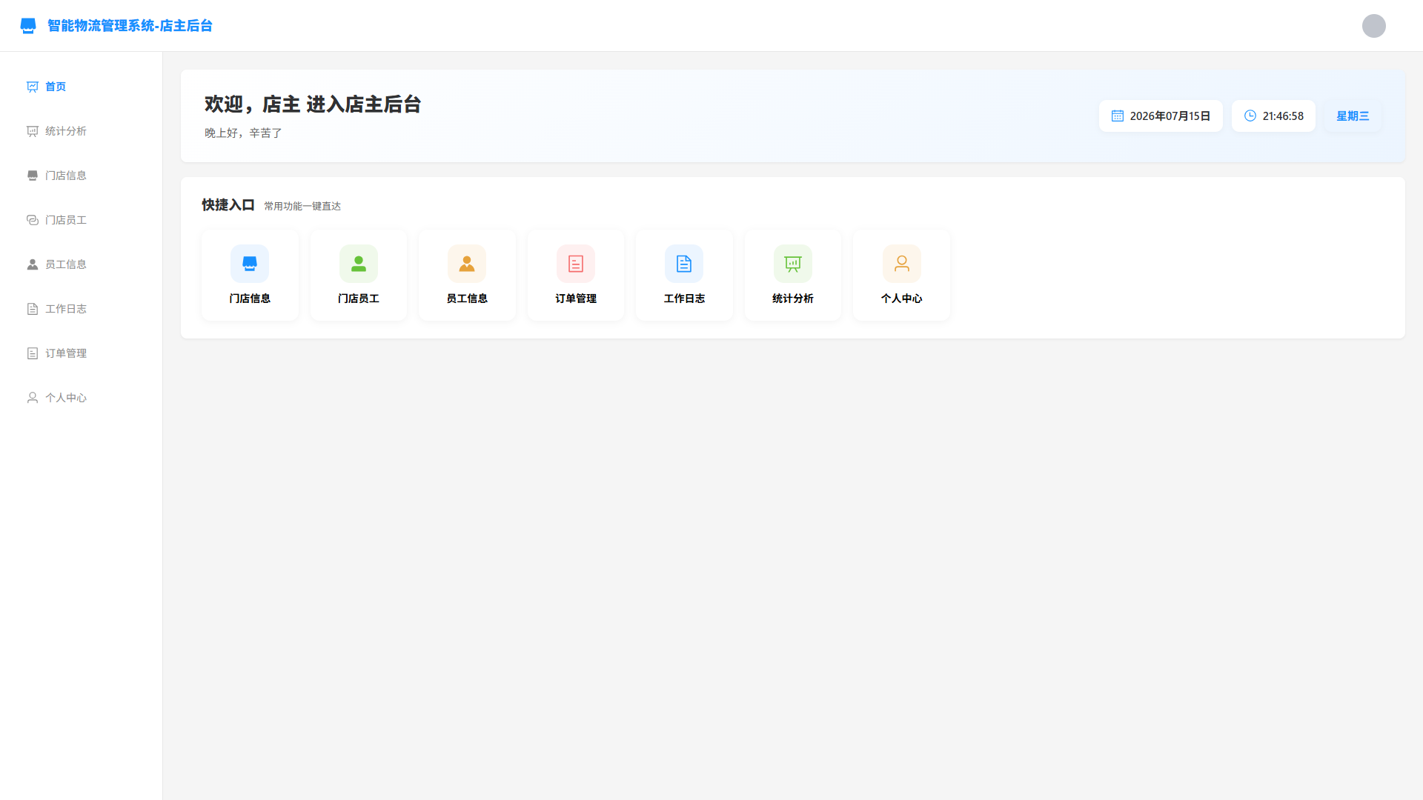Click the 常用功能一键直达 subtitle
This screenshot has height=800, width=1423.
pyautogui.click(x=302, y=207)
